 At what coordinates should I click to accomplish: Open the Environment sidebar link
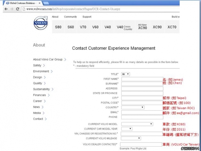(41, 71)
